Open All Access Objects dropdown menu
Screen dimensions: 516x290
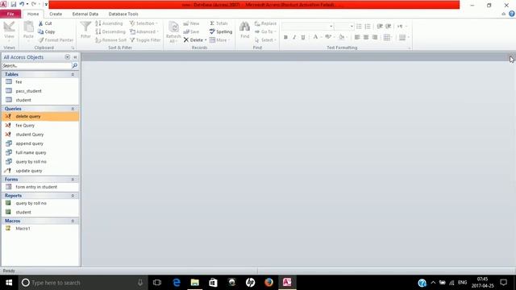click(x=67, y=57)
